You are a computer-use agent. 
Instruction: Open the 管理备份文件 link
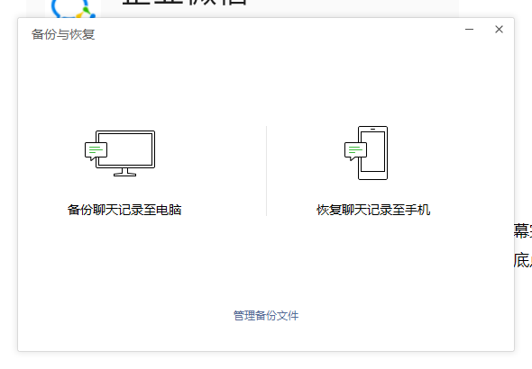click(266, 316)
